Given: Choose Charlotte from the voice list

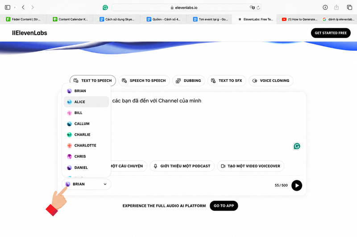Looking at the screenshot, I should (x=86, y=145).
